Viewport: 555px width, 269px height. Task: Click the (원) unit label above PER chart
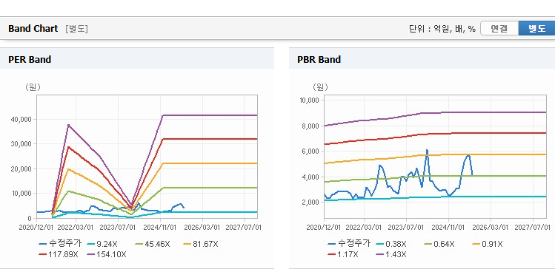pyautogui.click(x=32, y=87)
